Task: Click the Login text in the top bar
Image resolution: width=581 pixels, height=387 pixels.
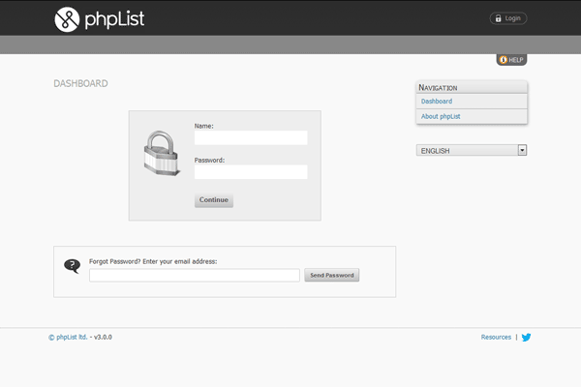Action: point(513,18)
